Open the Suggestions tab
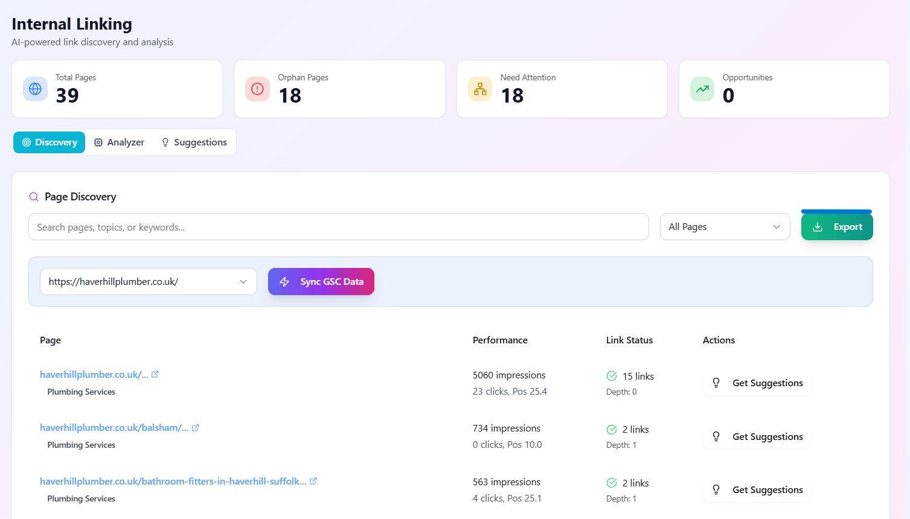 click(x=194, y=142)
